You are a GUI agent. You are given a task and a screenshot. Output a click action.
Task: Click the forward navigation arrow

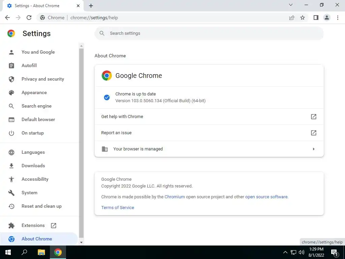[18, 18]
